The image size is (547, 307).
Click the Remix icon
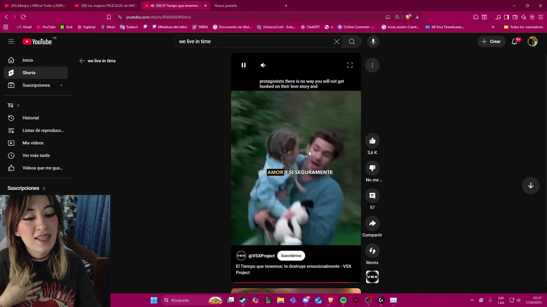[372, 251]
